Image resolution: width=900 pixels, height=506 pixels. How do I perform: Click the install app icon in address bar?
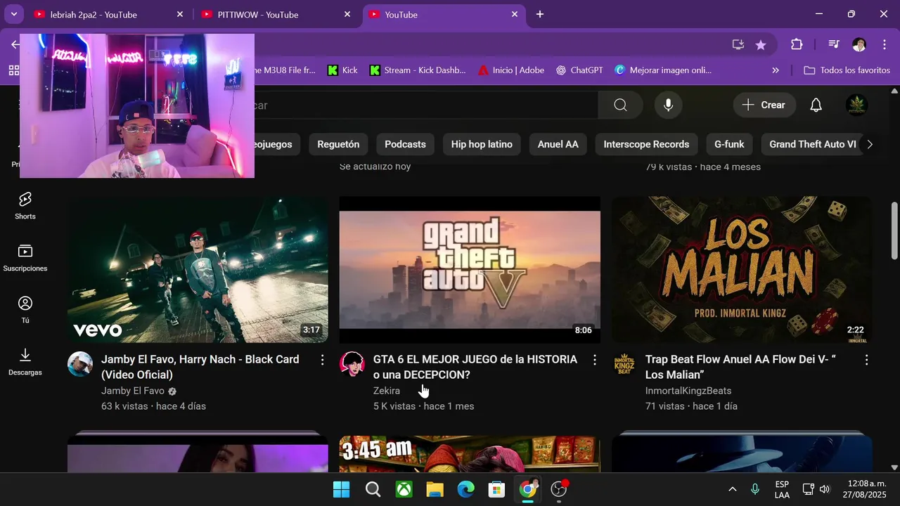click(738, 45)
